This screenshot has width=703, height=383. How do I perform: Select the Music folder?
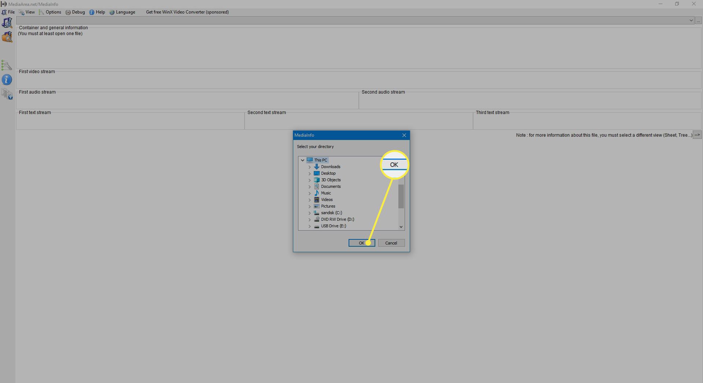point(326,193)
